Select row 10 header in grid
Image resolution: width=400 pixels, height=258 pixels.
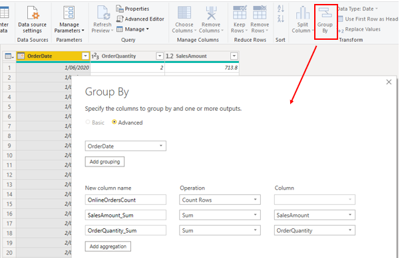9,155
